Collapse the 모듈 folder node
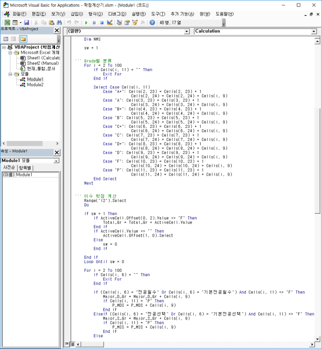The width and height of the screenshot is (322, 349). point(10,74)
